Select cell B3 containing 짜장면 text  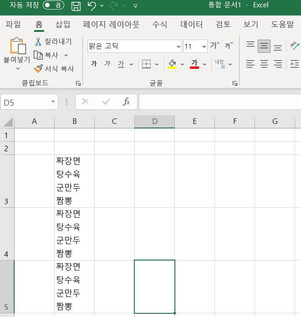74,181
